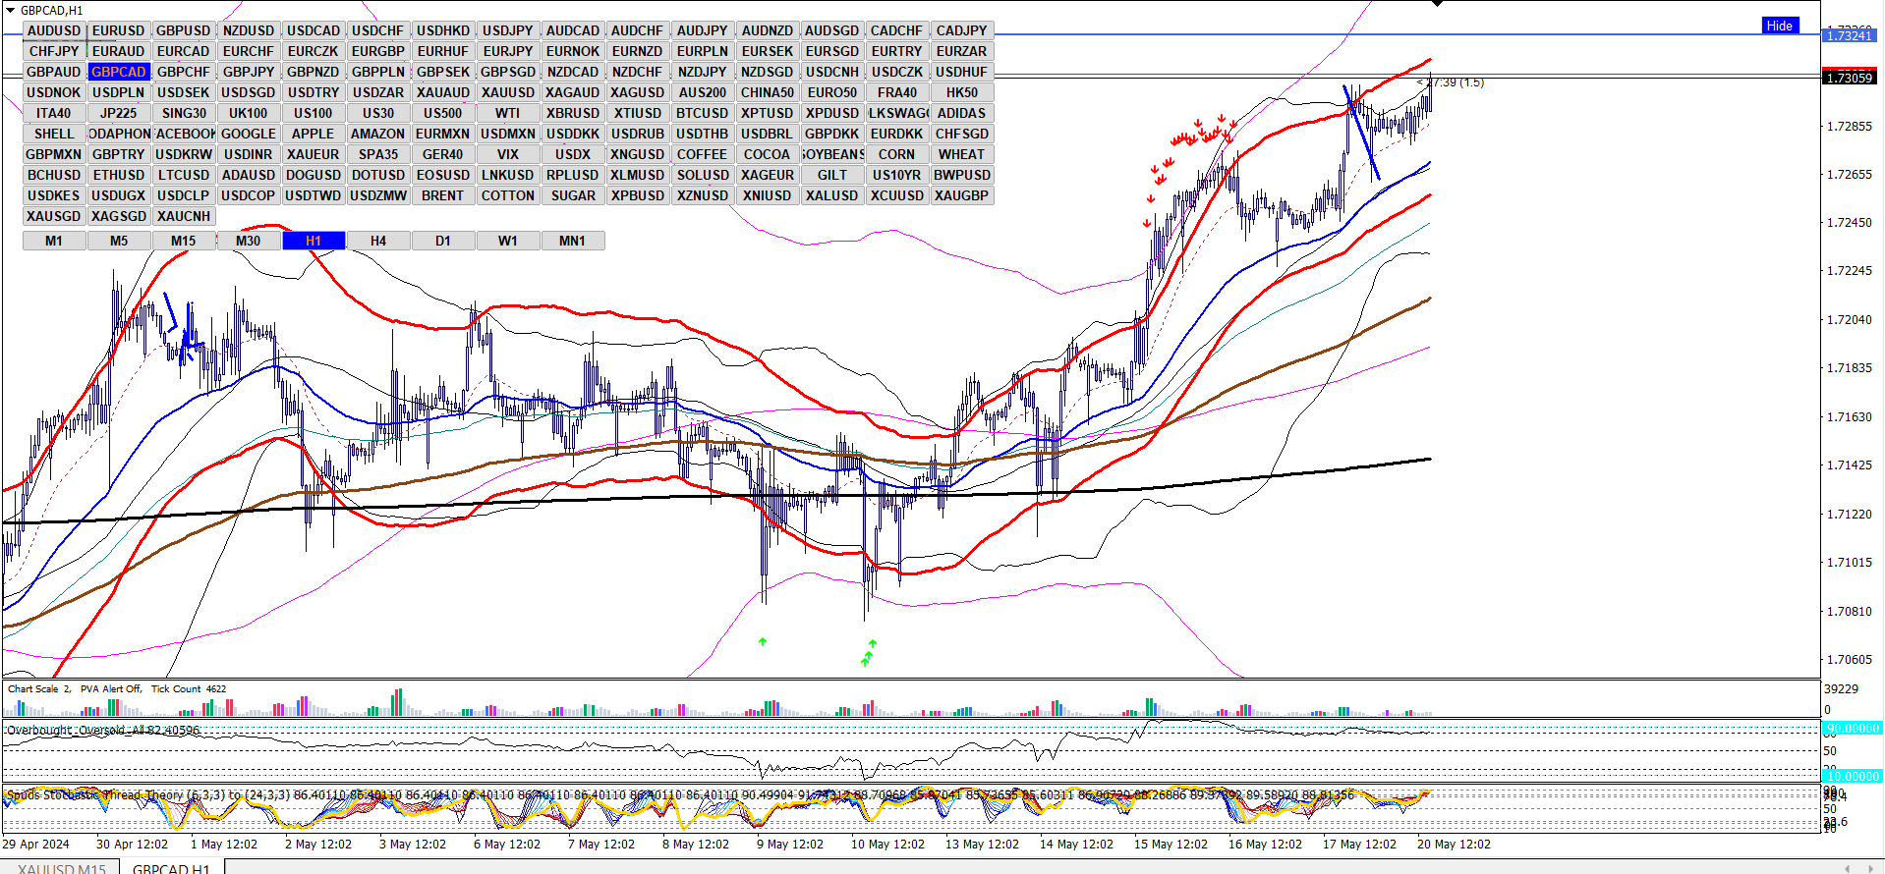Load the DOGUSD crypto symbol
1885x874 pixels.
coord(314,175)
